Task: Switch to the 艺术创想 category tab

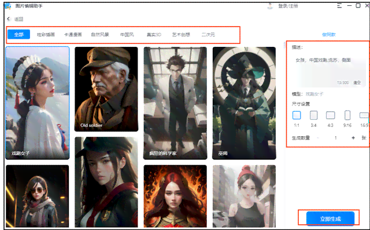Action: tap(181, 35)
